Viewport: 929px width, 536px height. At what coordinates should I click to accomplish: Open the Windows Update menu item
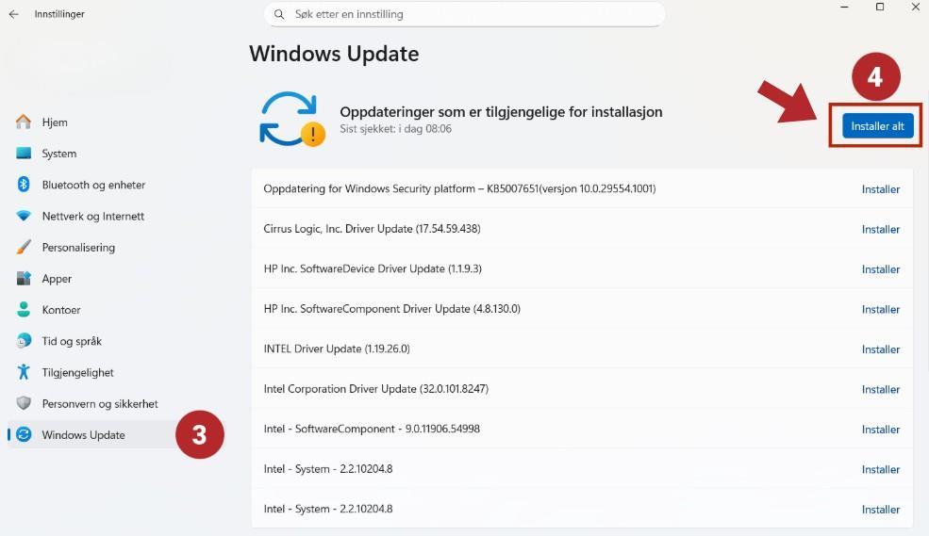click(x=83, y=435)
